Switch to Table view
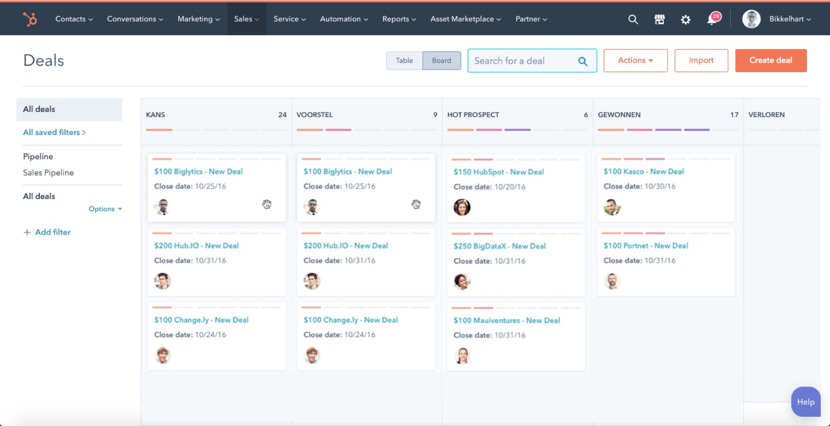The height and width of the screenshot is (426, 830). (404, 61)
